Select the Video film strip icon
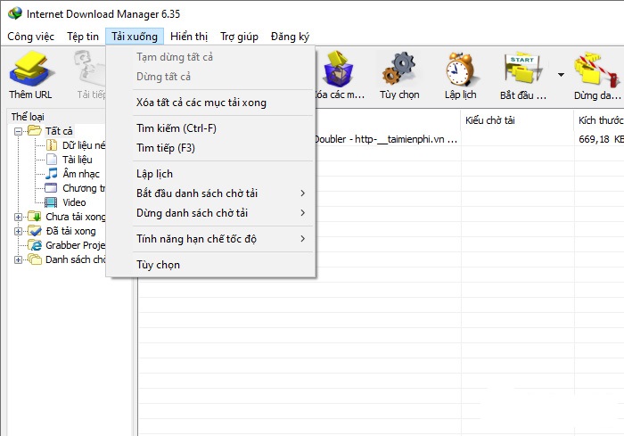 pyautogui.click(x=51, y=202)
